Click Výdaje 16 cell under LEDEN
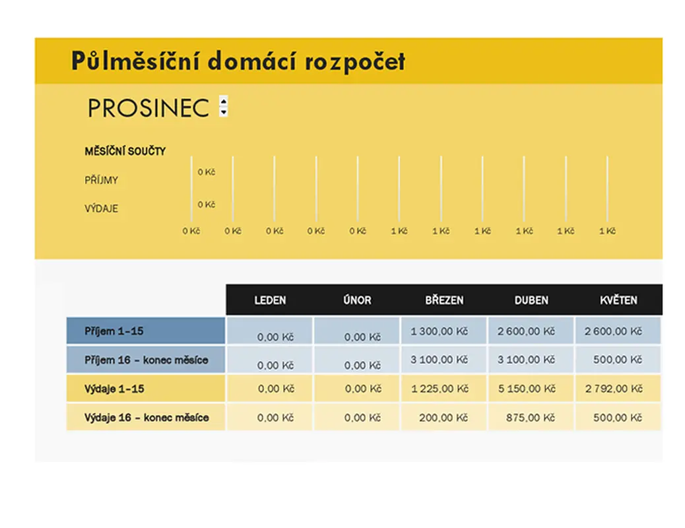The width and height of the screenshot is (685, 528). [x=270, y=417]
